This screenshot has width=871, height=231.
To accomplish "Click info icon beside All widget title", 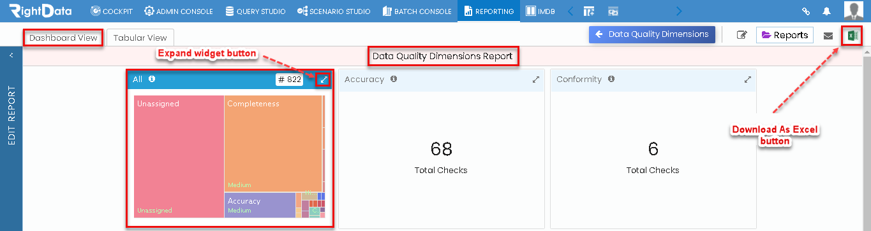I will (x=152, y=79).
